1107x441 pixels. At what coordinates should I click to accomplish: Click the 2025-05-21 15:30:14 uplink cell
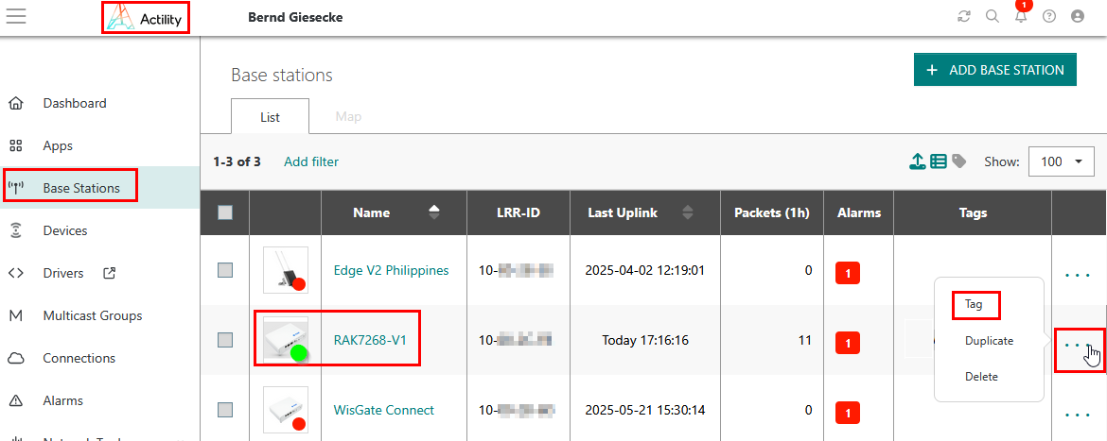click(x=645, y=410)
